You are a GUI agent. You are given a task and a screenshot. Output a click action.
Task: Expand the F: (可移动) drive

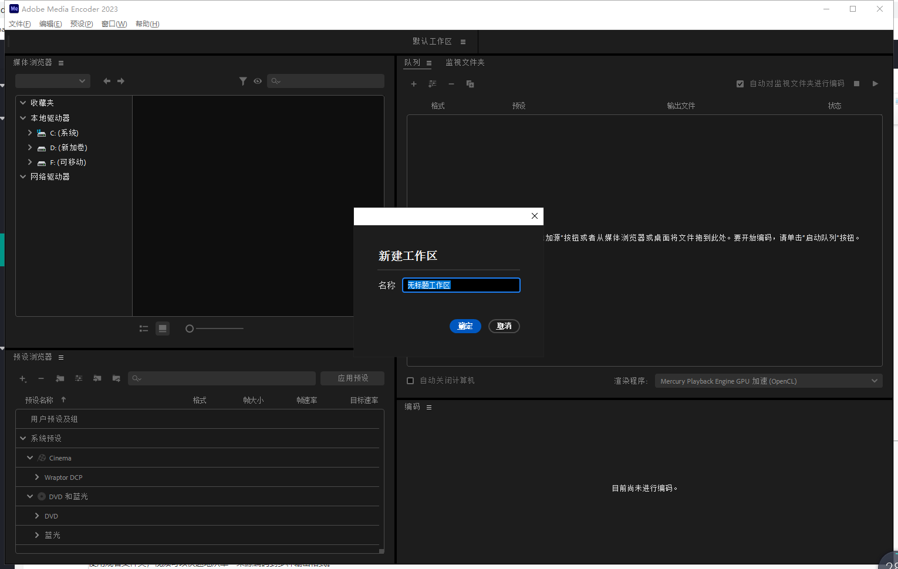[x=30, y=162]
